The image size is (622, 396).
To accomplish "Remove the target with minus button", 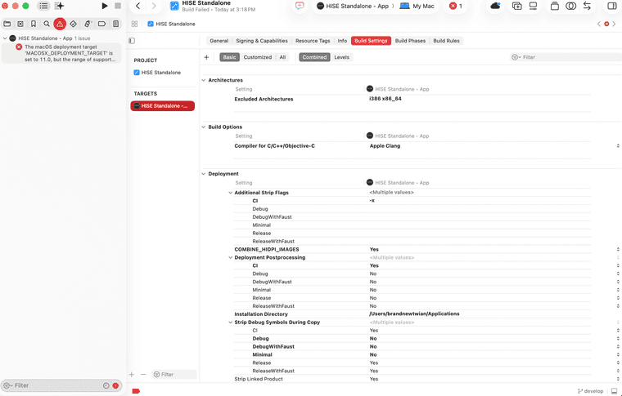I will (x=143, y=374).
